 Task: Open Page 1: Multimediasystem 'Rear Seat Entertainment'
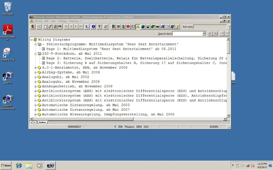[111, 49]
